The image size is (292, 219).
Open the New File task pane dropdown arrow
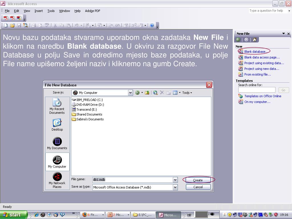pyautogui.click(x=283, y=34)
